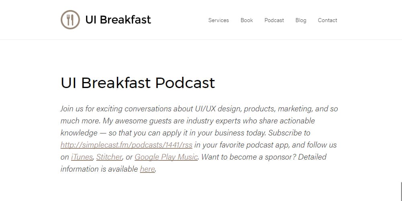
Task: Click the "here" sponsor information link
Action: (x=148, y=169)
